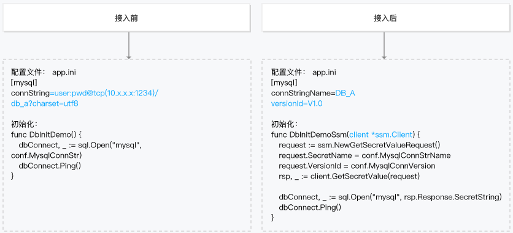Click the 接入前 header box
This screenshot has width=513, height=233.
click(126, 18)
